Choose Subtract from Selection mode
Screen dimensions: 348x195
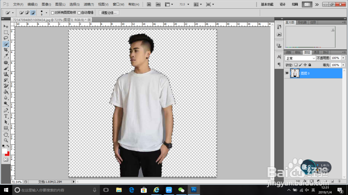pyautogui.click(x=33, y=13)
